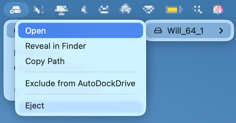236x123 pixels.
Task: Click the AutoDockDrive drive icon in menu bar
Action: coord(15,10)
